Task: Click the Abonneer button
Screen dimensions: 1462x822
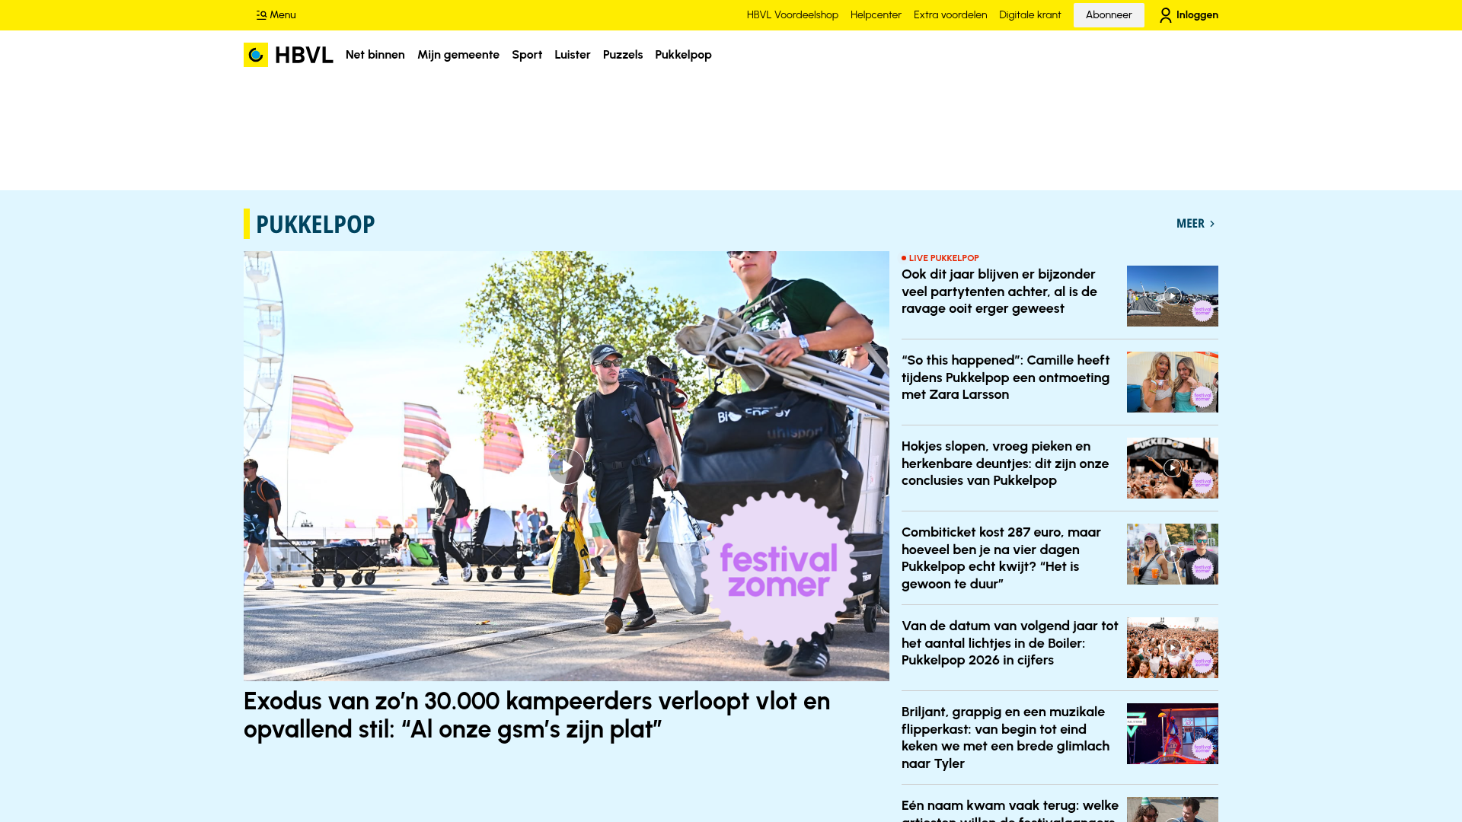Action: 1109,15
